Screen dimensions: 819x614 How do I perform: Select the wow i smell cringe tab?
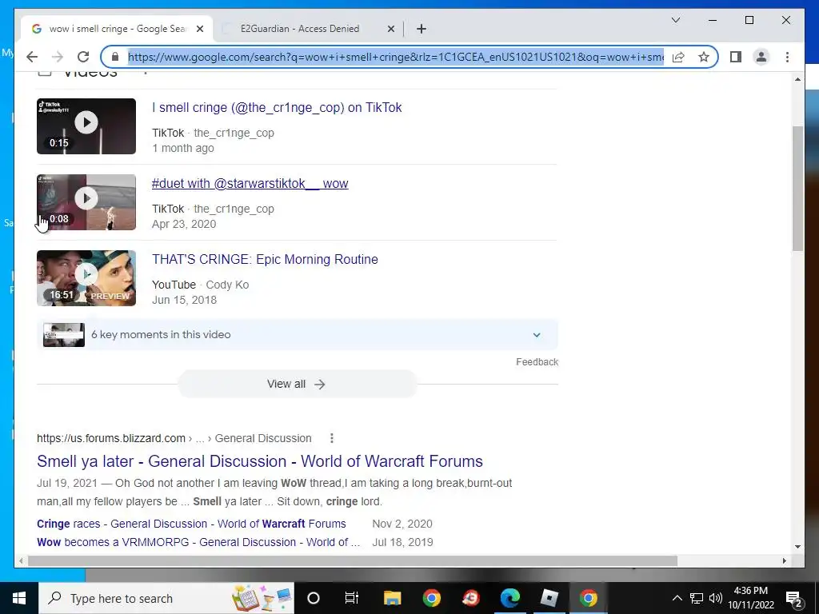coord(117,29)
